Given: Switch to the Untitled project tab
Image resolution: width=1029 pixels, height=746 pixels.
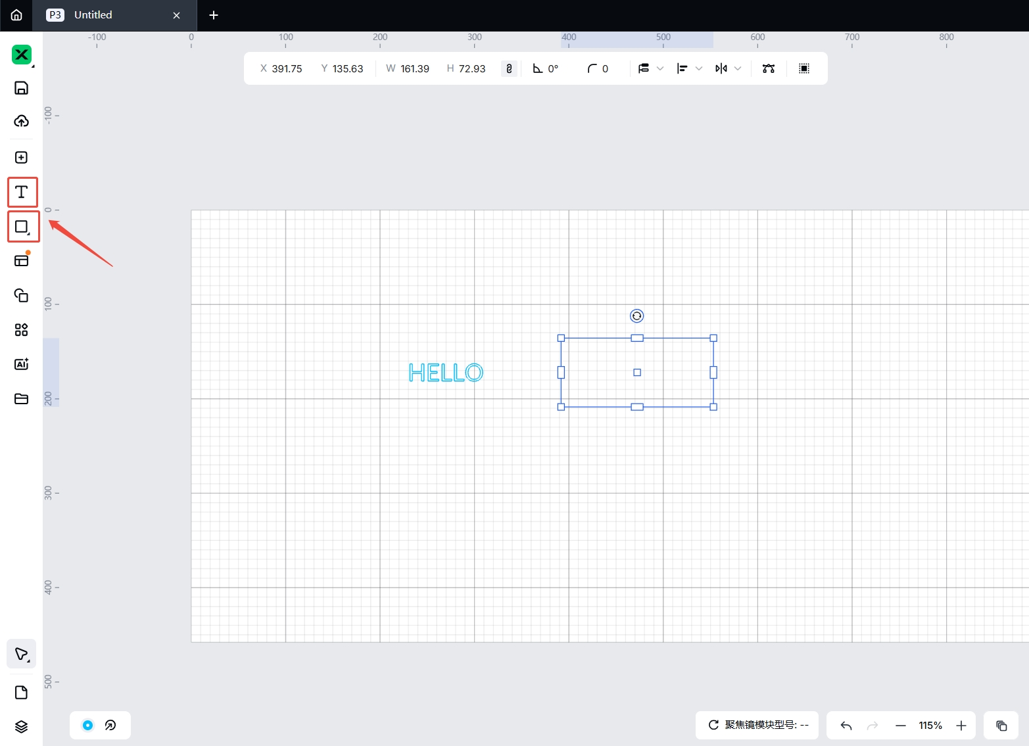Looking at the screenshot, I should 93,15.
